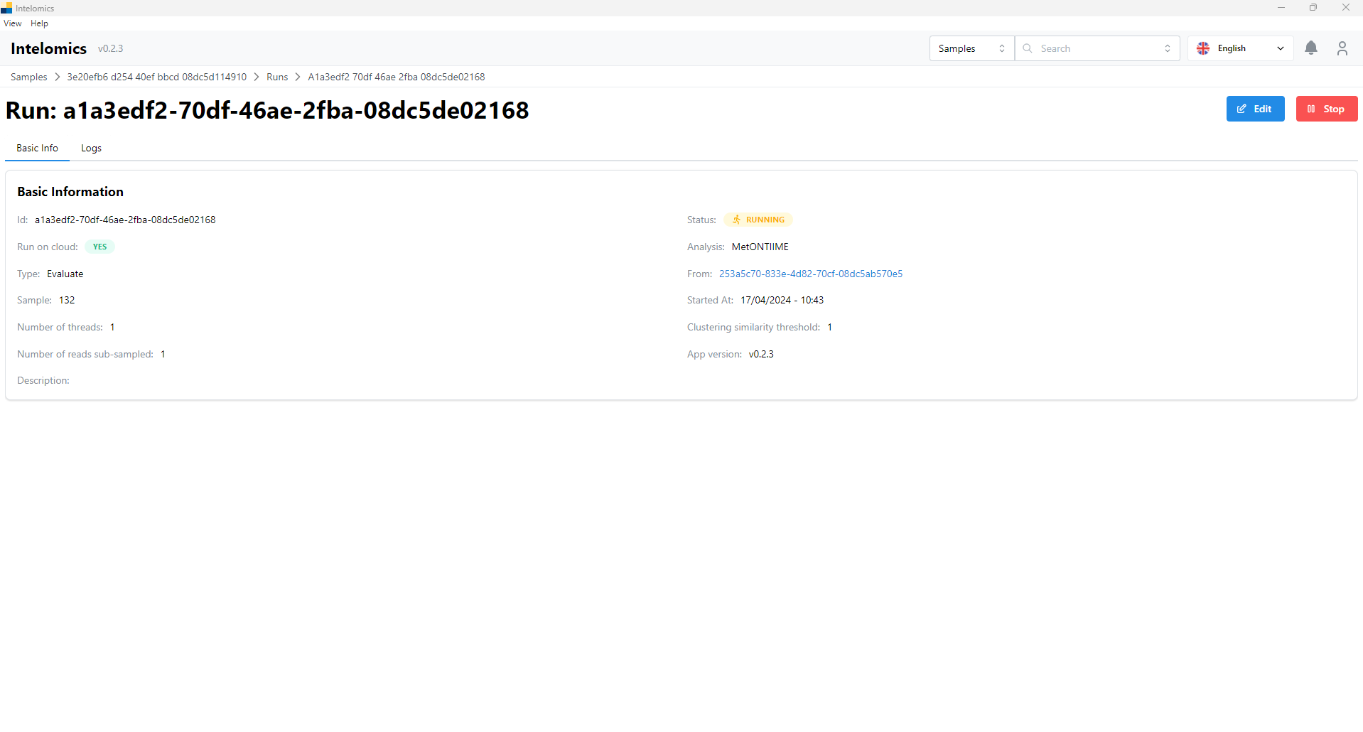Click the Intelomics app icon in title bar
Image resolution: width=1363 pixels, height=732 pixels.
click(x=6, y=8)
